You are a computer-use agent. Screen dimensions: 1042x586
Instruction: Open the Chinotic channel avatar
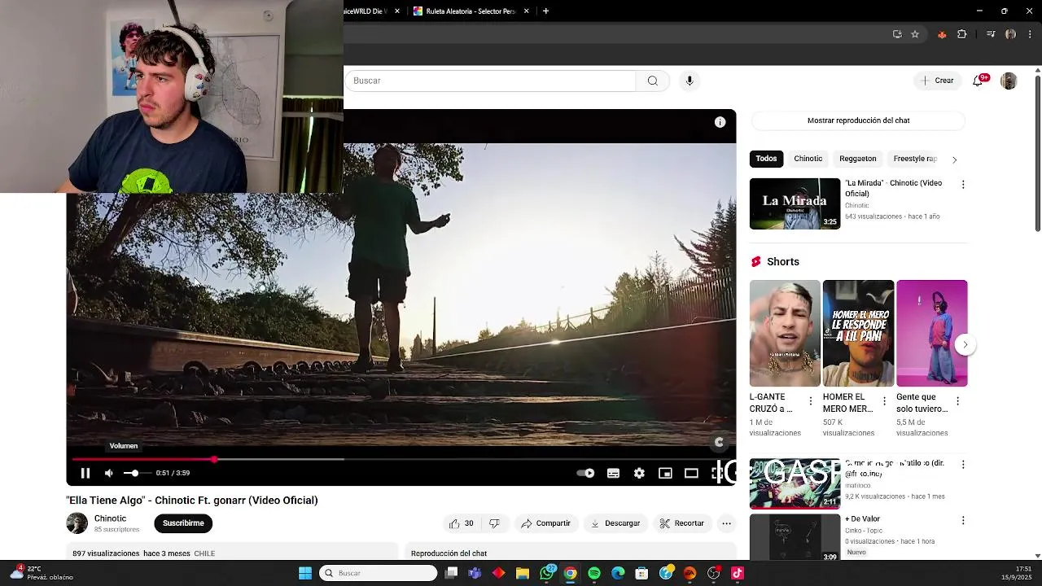click(77, 523)
